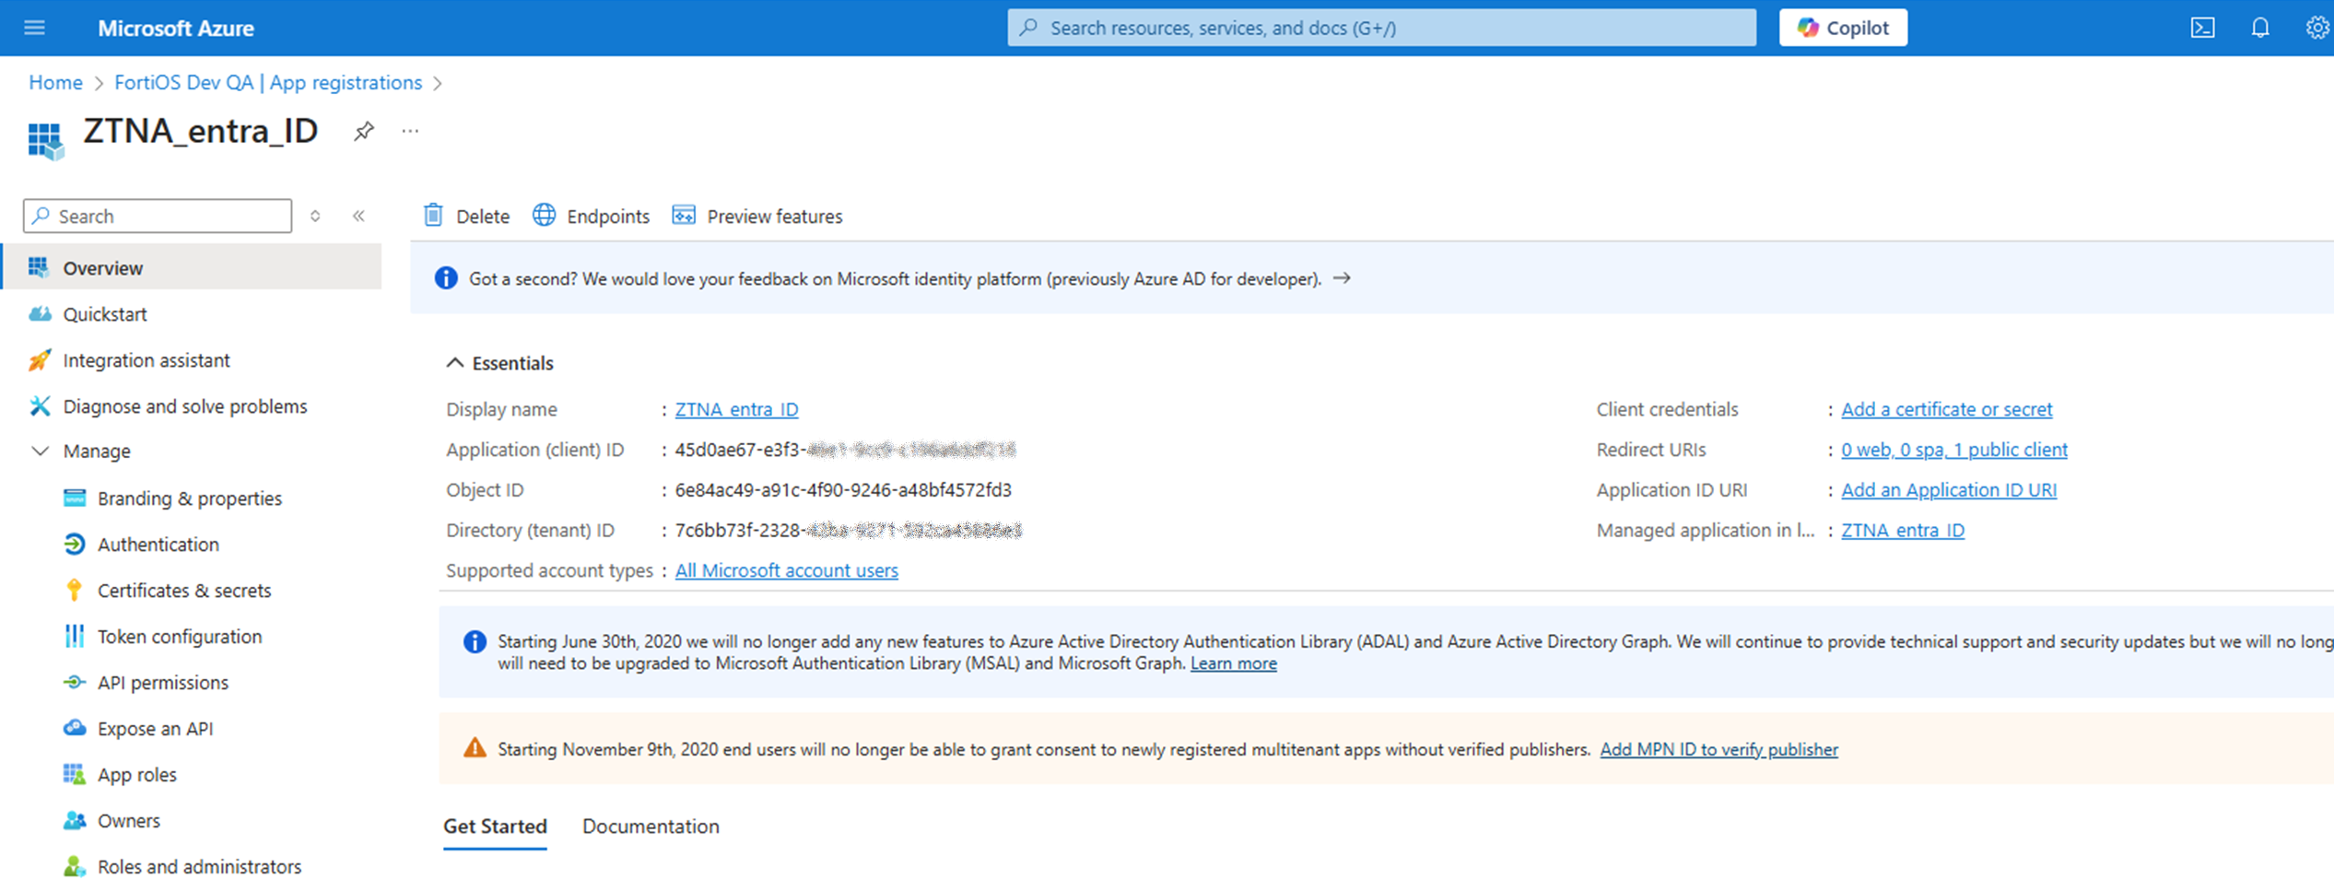Click Add MPN ID to verify publisher

point(1718,749)
